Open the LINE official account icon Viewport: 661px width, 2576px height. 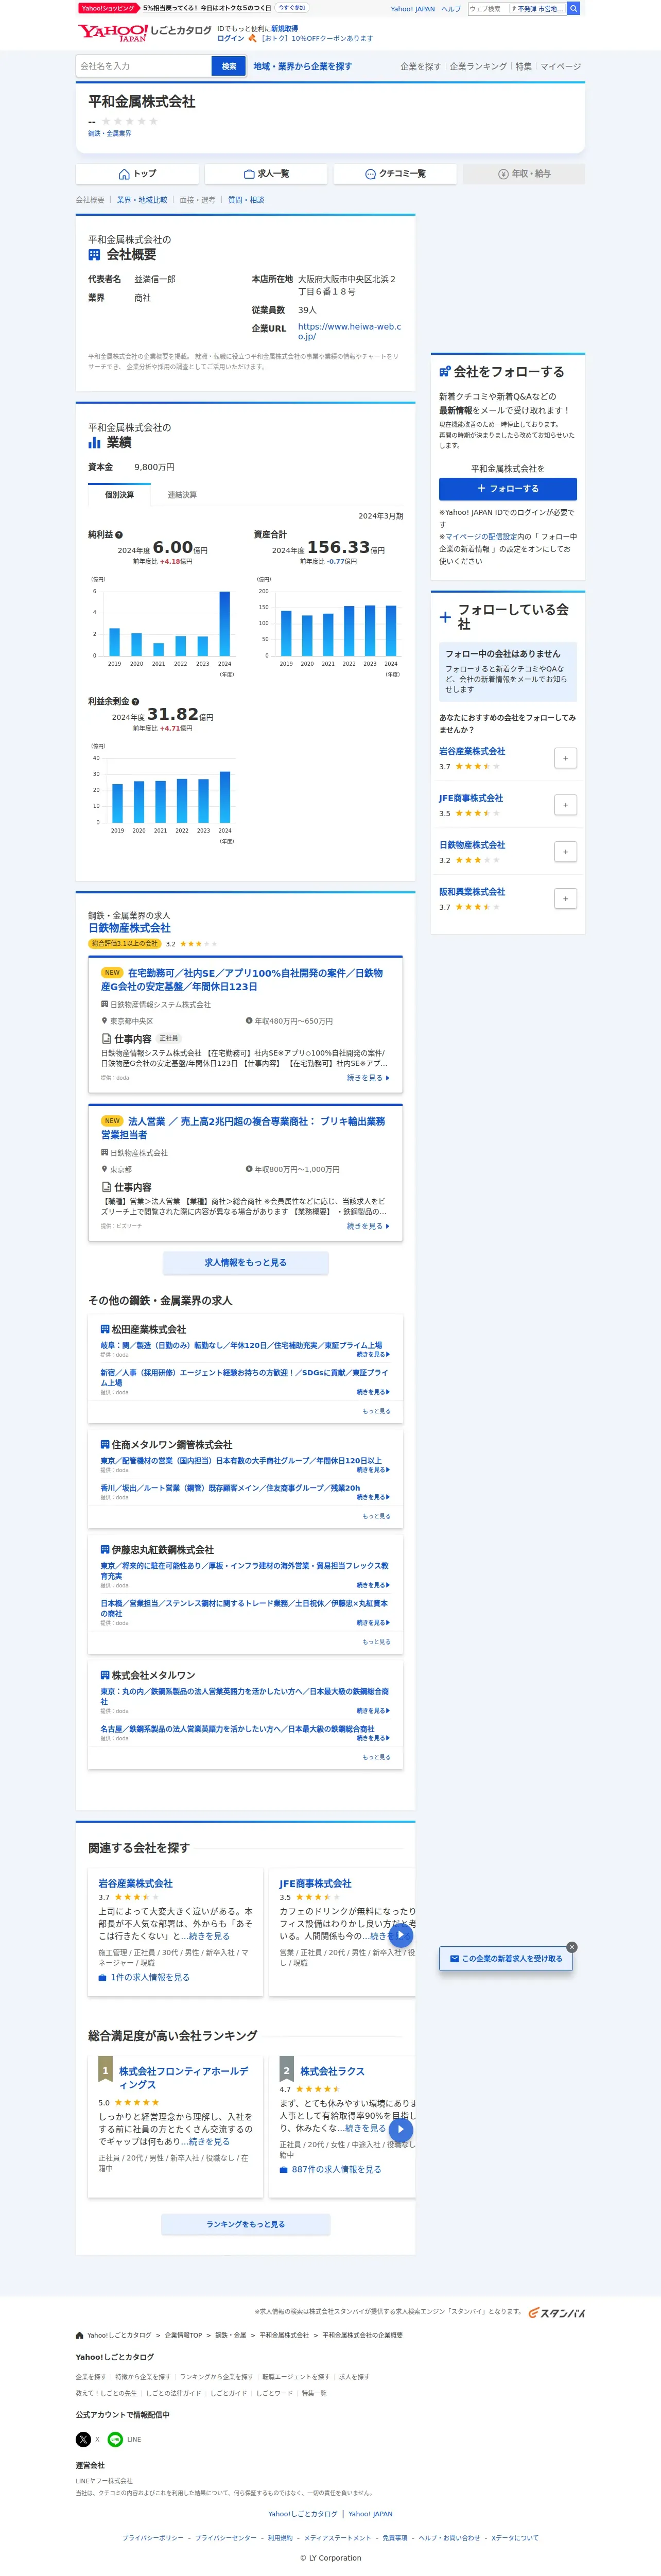tap(115, 2440)
